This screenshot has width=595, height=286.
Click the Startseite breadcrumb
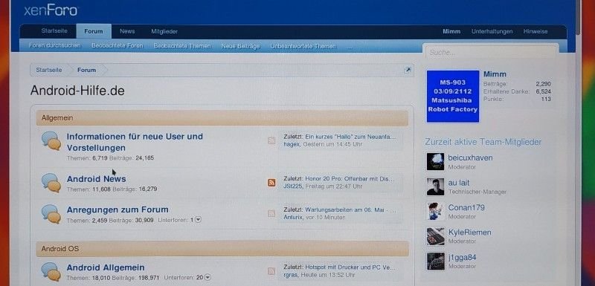click(49, 70)
